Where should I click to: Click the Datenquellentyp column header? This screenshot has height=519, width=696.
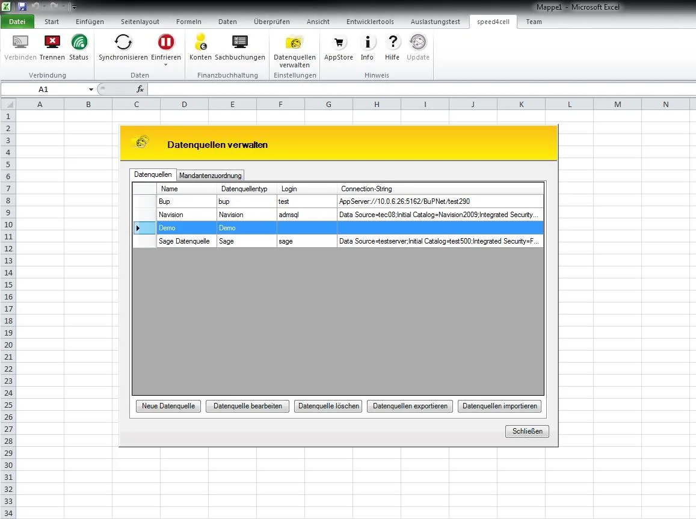click(247, 189)
